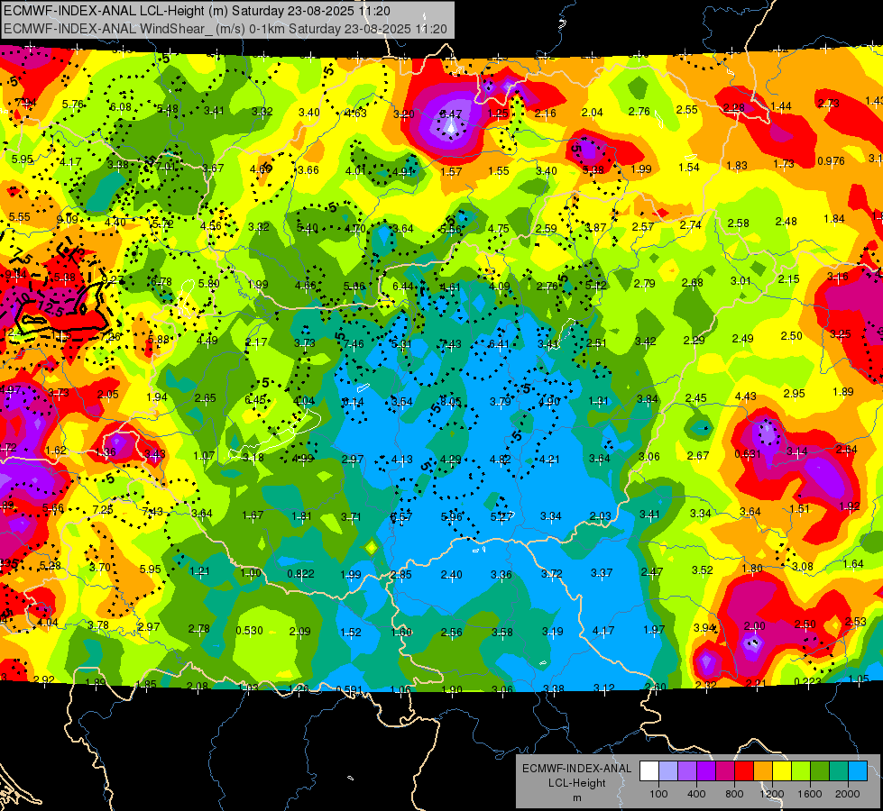Select the white legend color swatch
This screenshot has width=883, height=811.
pos(648,771)
